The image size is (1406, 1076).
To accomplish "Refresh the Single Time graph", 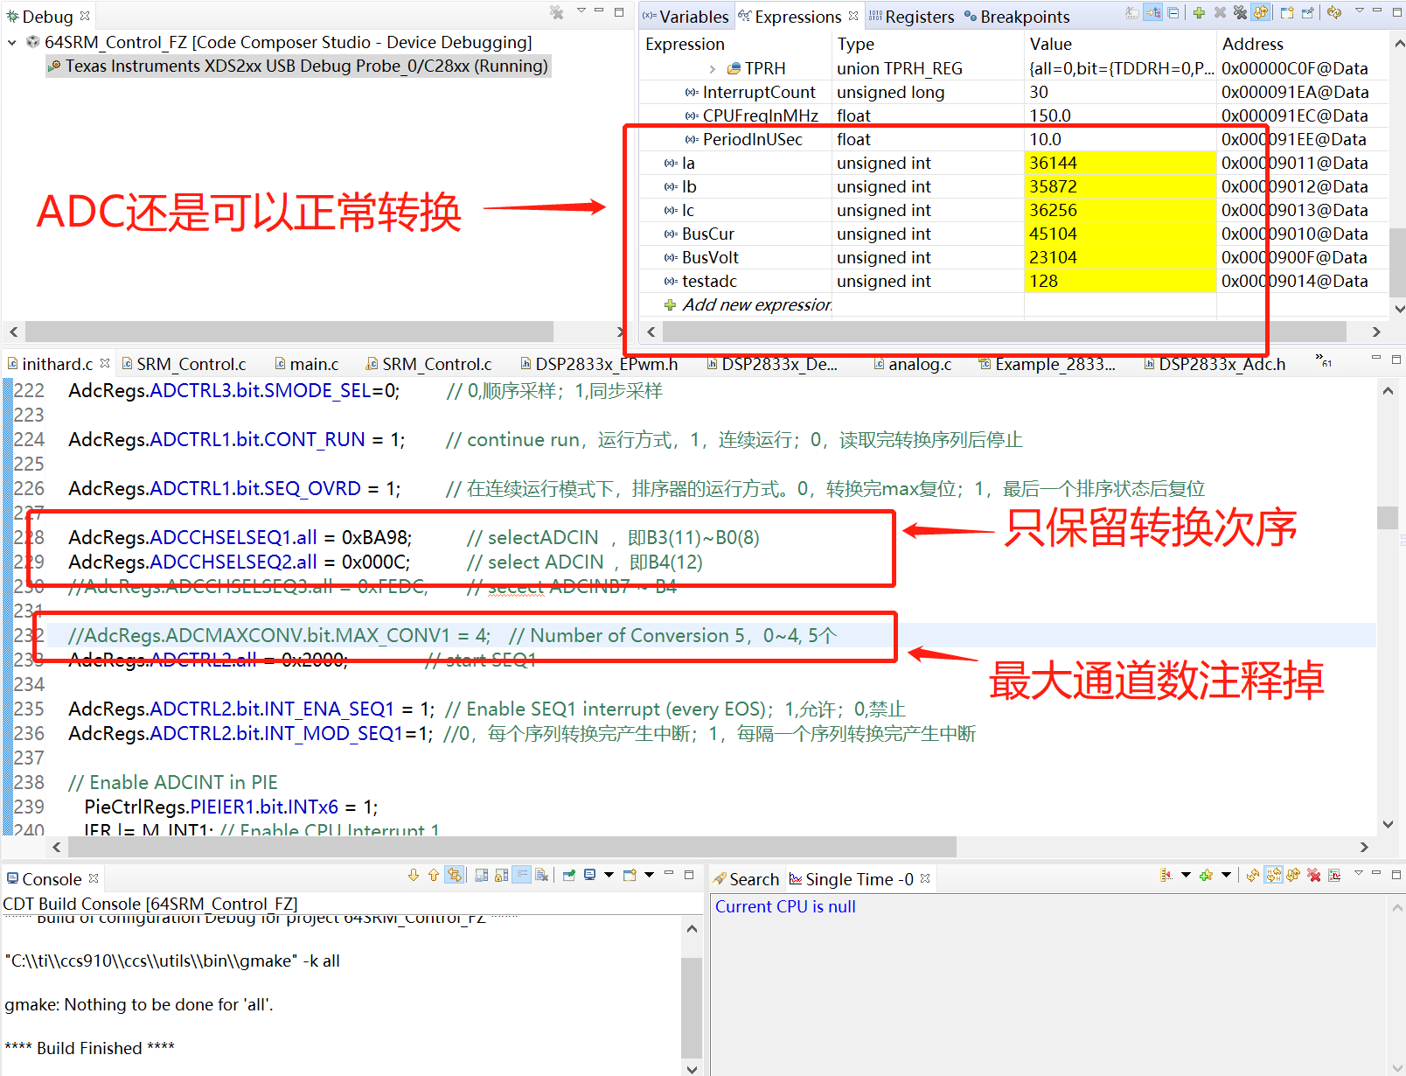I will [1253, 875].
